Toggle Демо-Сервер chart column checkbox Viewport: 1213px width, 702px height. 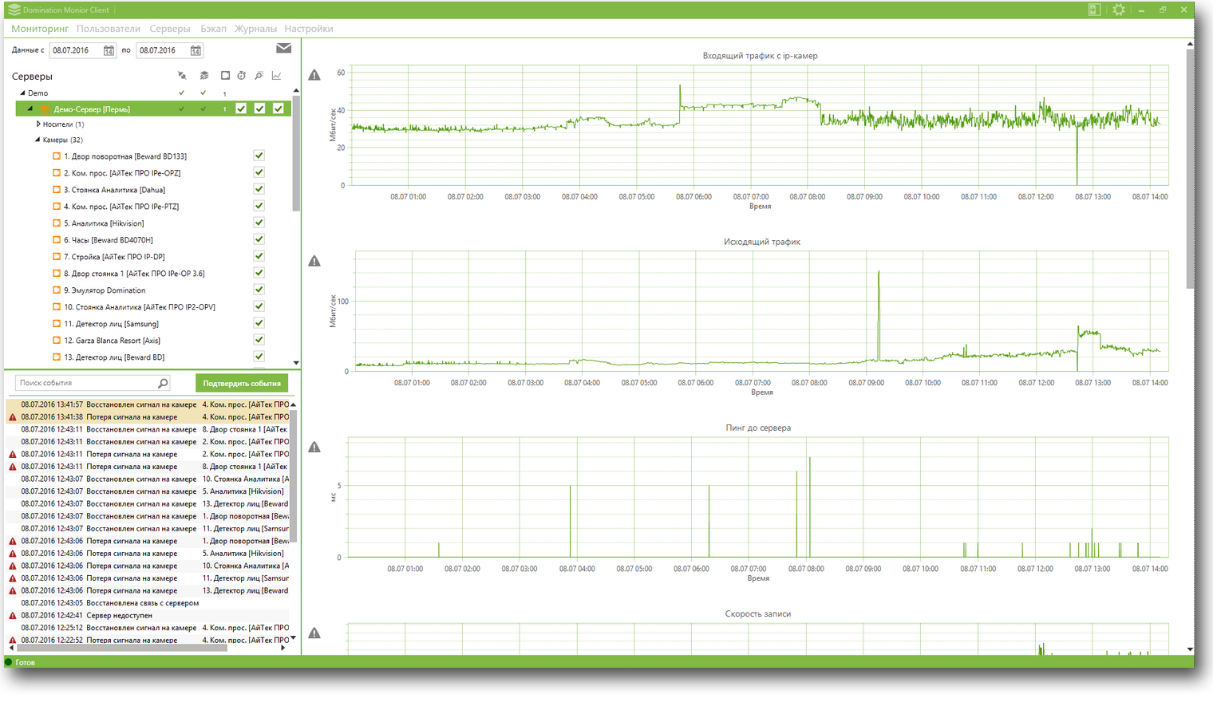tap(278, 108)
